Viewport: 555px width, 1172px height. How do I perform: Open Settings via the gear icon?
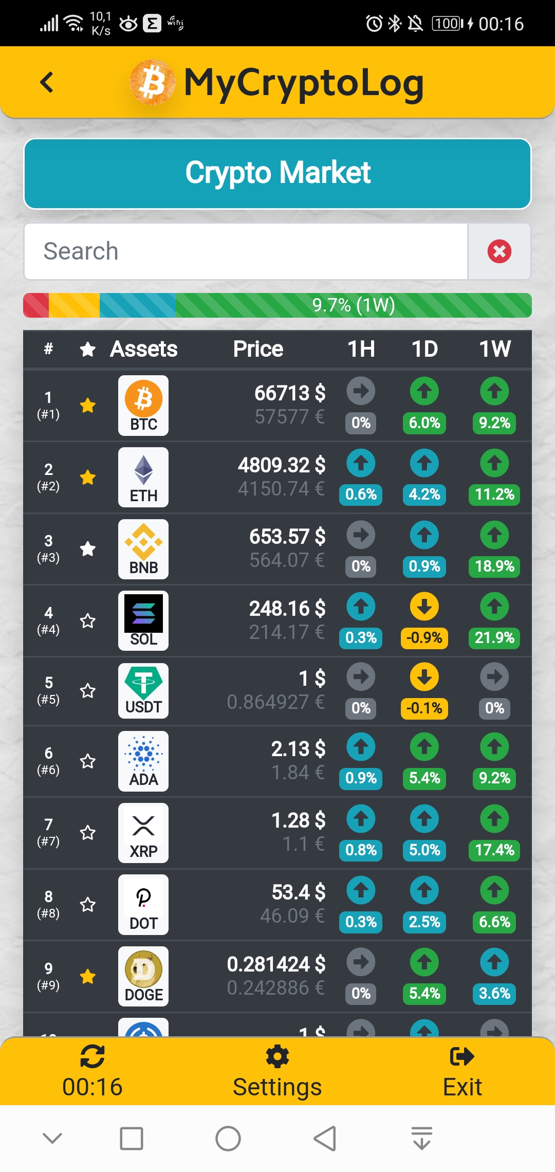[x=277, y=1057]
